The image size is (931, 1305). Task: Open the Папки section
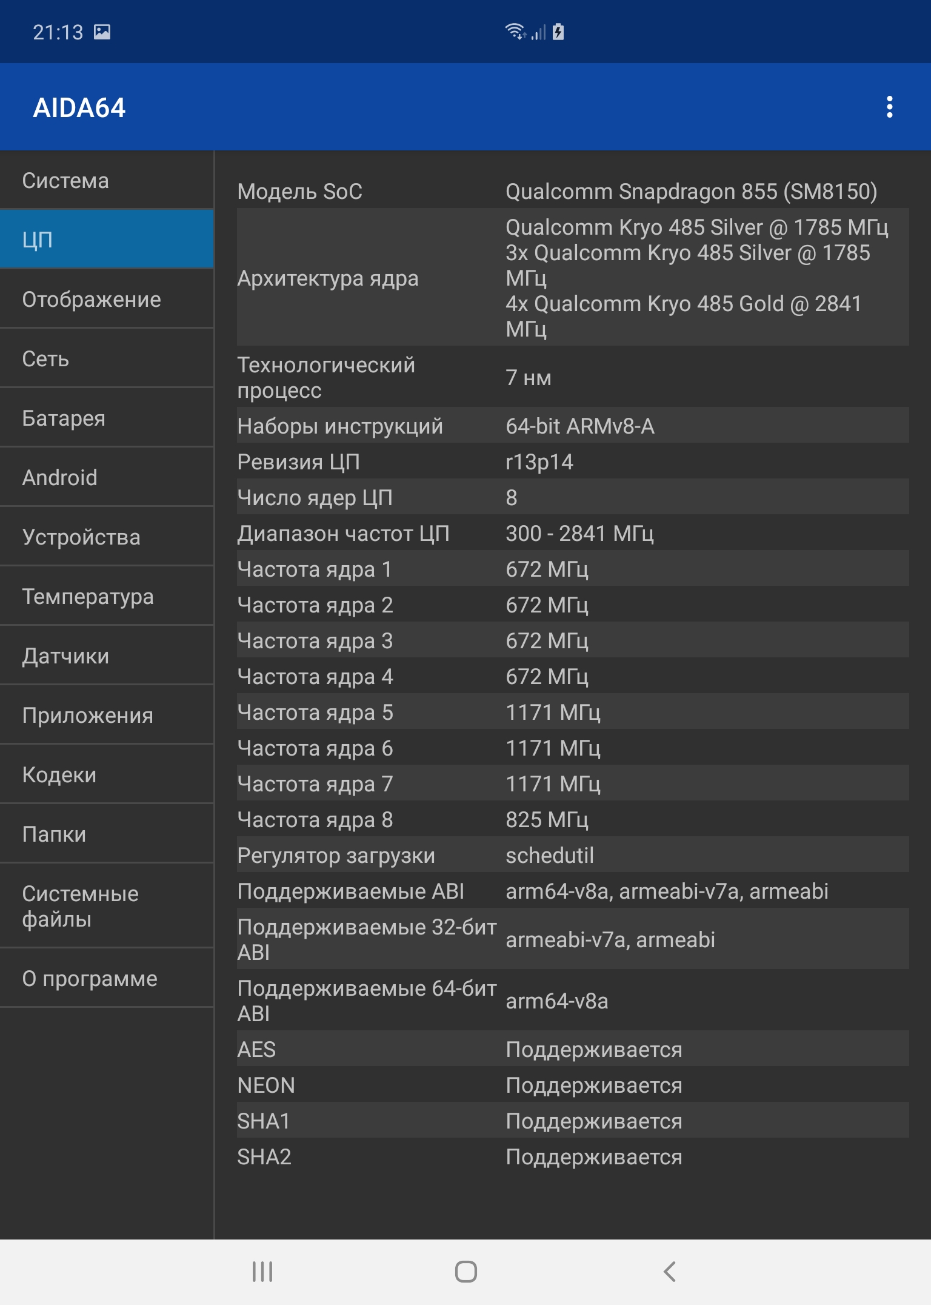click(x=107, y=834)
